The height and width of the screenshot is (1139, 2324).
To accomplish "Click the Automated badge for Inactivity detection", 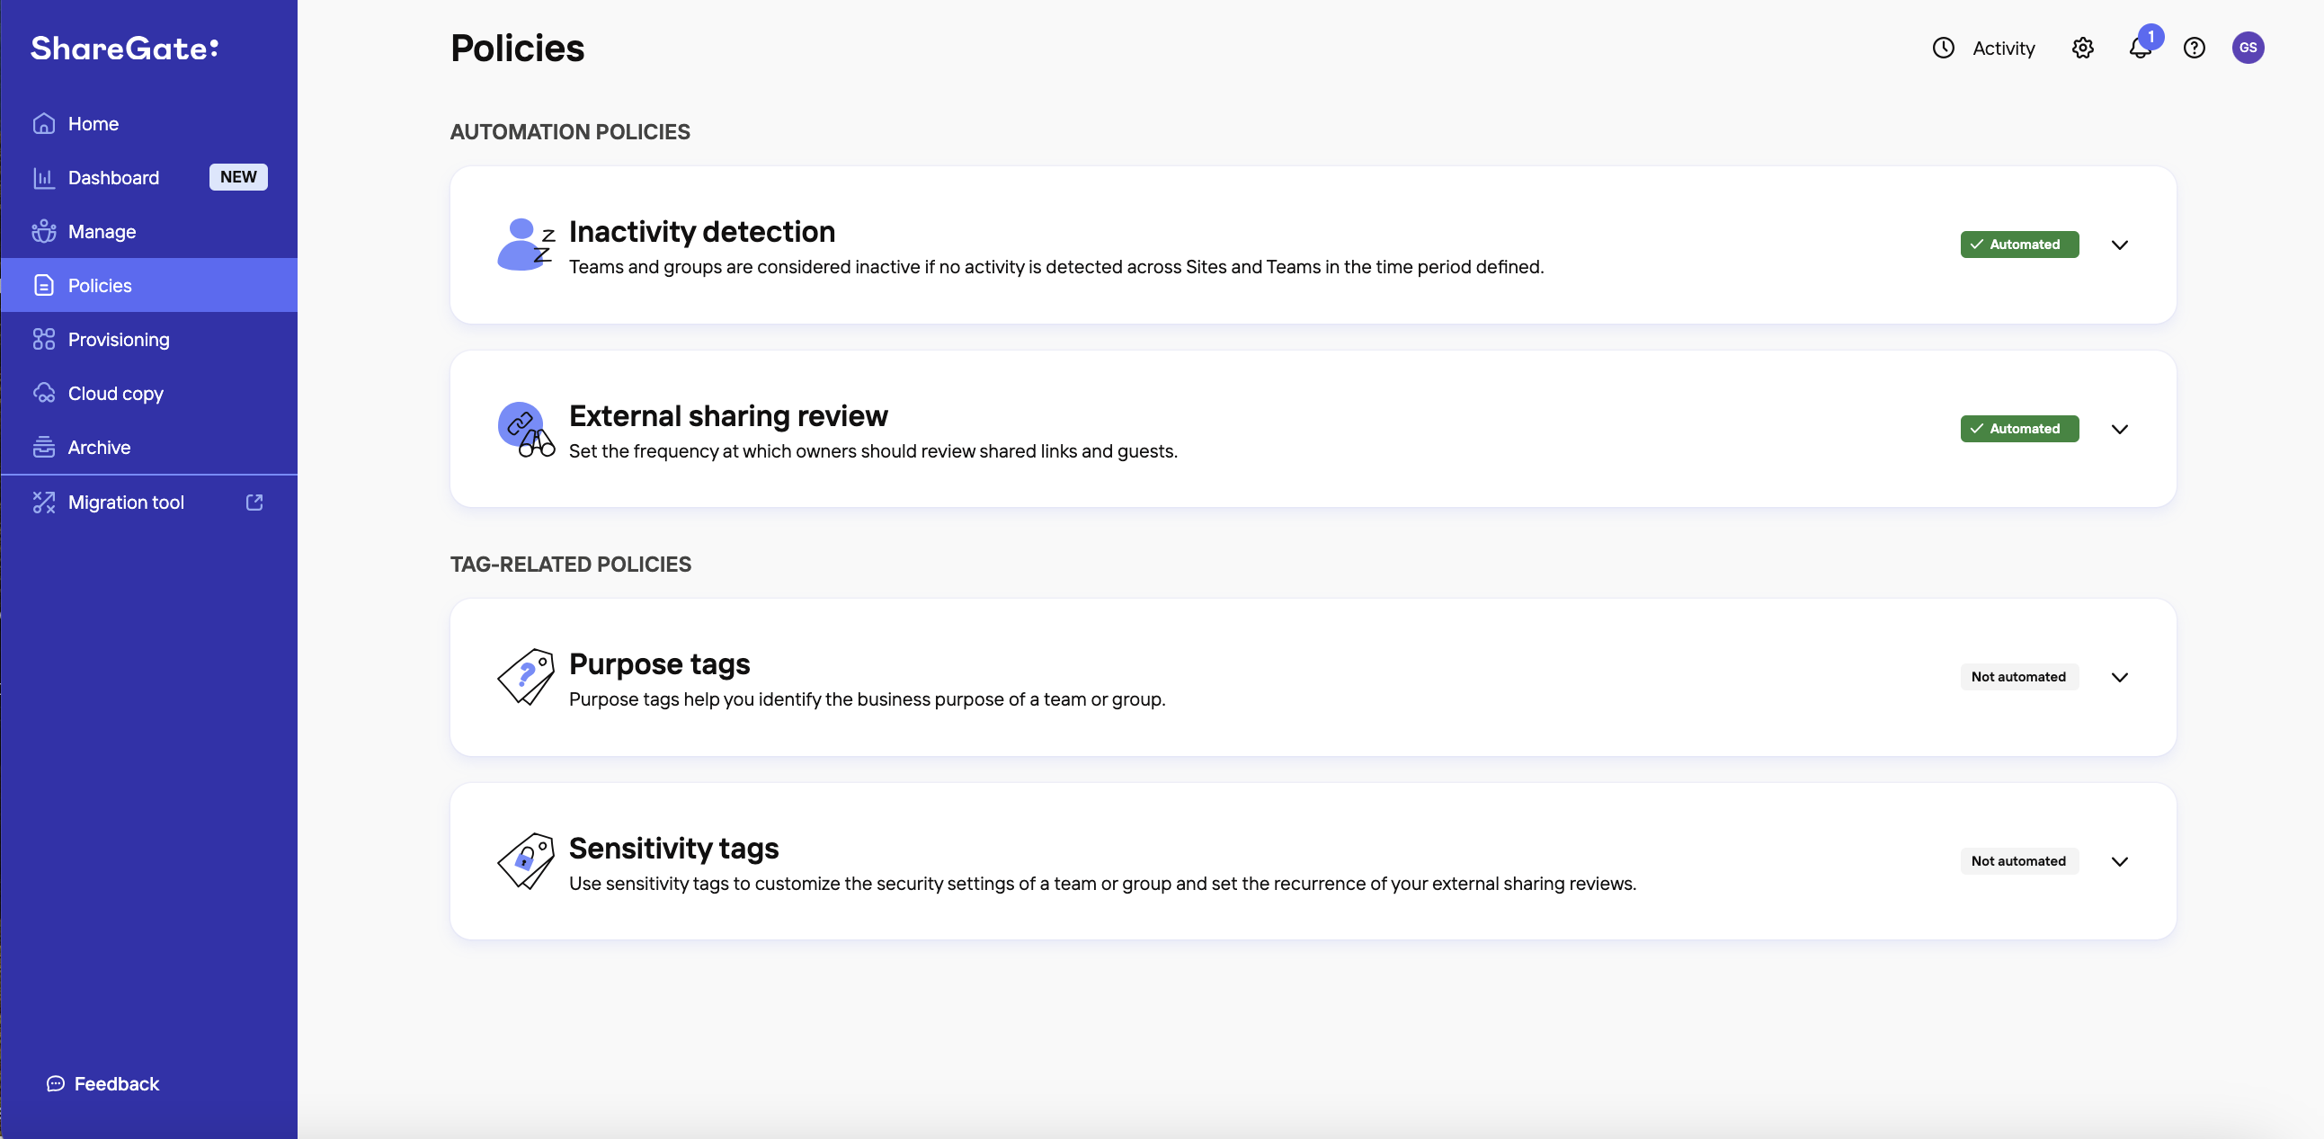I will click(x=2019, y=245).
